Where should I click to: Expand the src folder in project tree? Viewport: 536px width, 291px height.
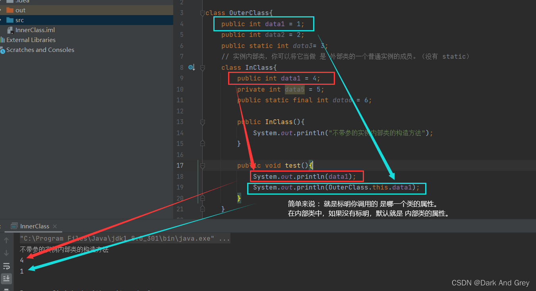click(x=1, y=20)
